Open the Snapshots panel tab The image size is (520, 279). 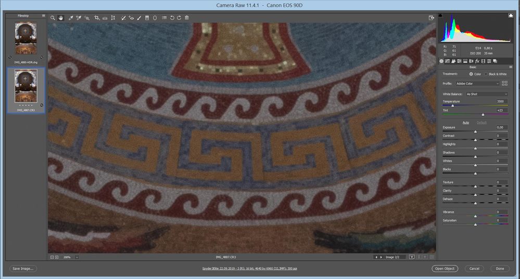coord(495,61)
